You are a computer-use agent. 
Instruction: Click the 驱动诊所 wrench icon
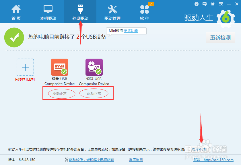[x=67, y=160]
